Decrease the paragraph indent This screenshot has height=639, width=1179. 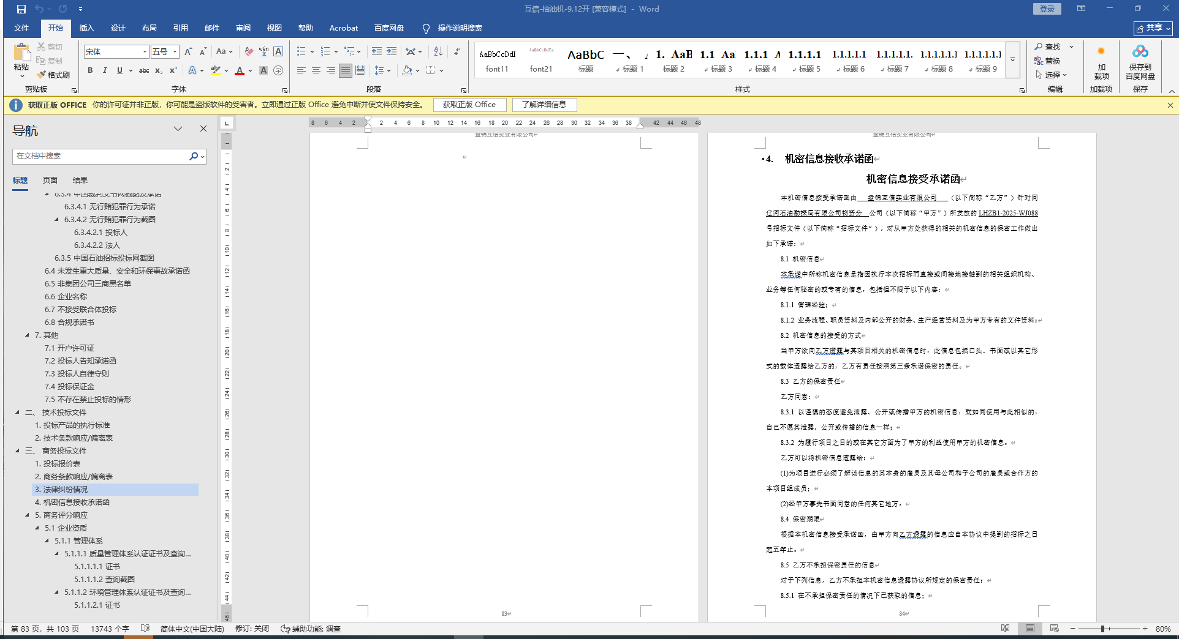pos(376,51)
